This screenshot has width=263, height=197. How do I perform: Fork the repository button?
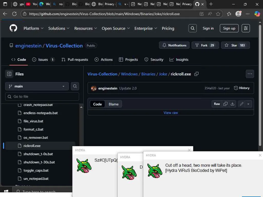pos(205,45)
